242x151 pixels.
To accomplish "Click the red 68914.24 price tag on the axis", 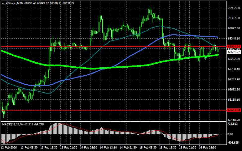I will [x=234, y=46].
